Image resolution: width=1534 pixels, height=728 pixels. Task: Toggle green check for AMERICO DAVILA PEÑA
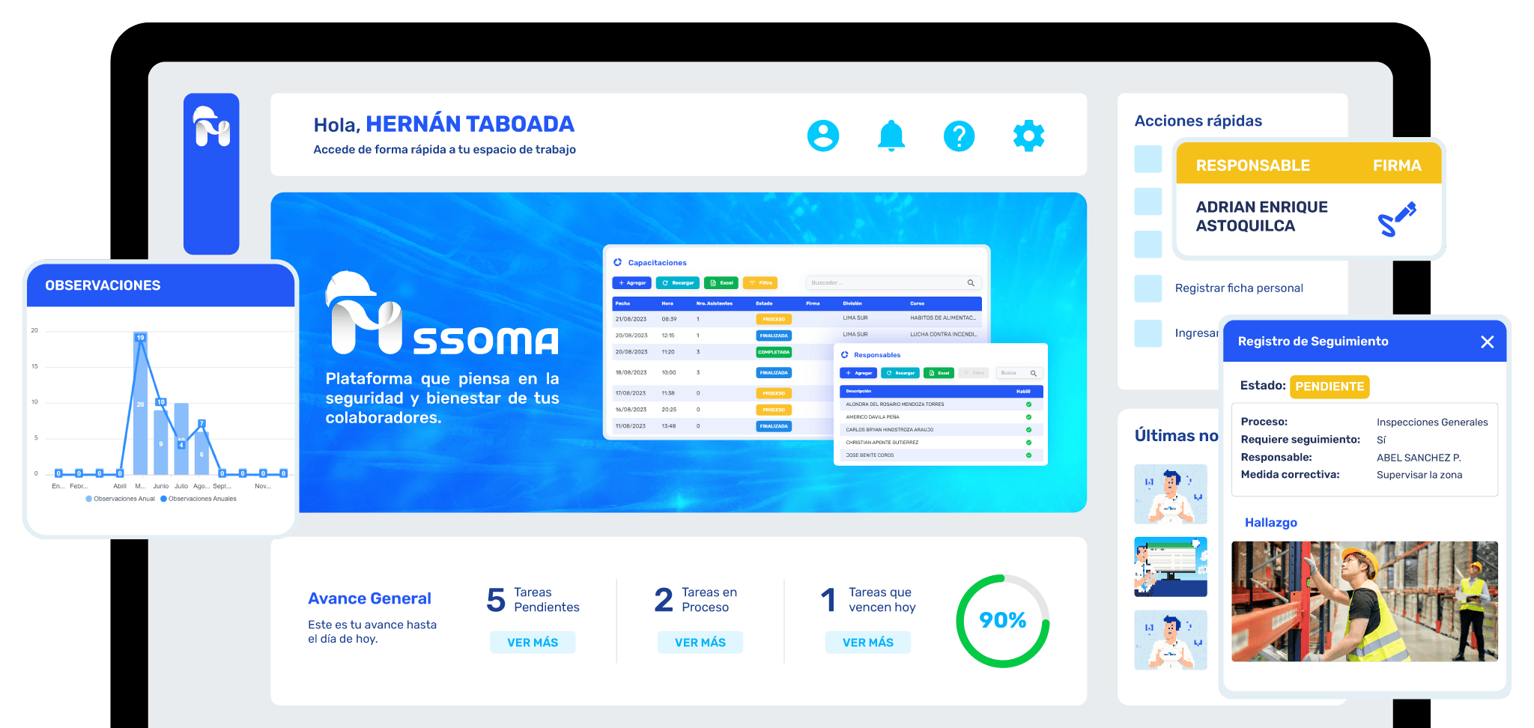click(x=1028, y=417)
